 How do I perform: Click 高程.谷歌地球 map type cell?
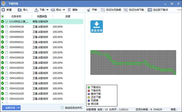[x=40, y=22]
